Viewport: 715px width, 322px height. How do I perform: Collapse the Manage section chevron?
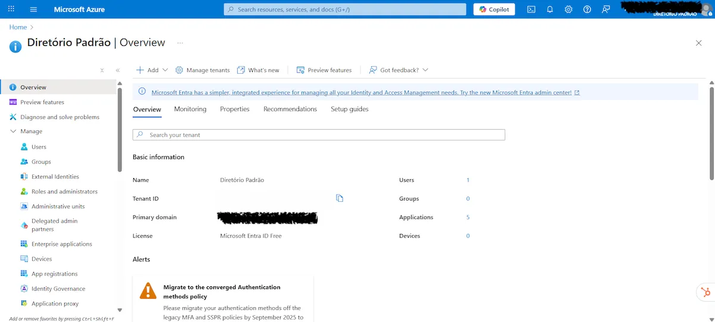pyautogui.click(x=13, y=131)
